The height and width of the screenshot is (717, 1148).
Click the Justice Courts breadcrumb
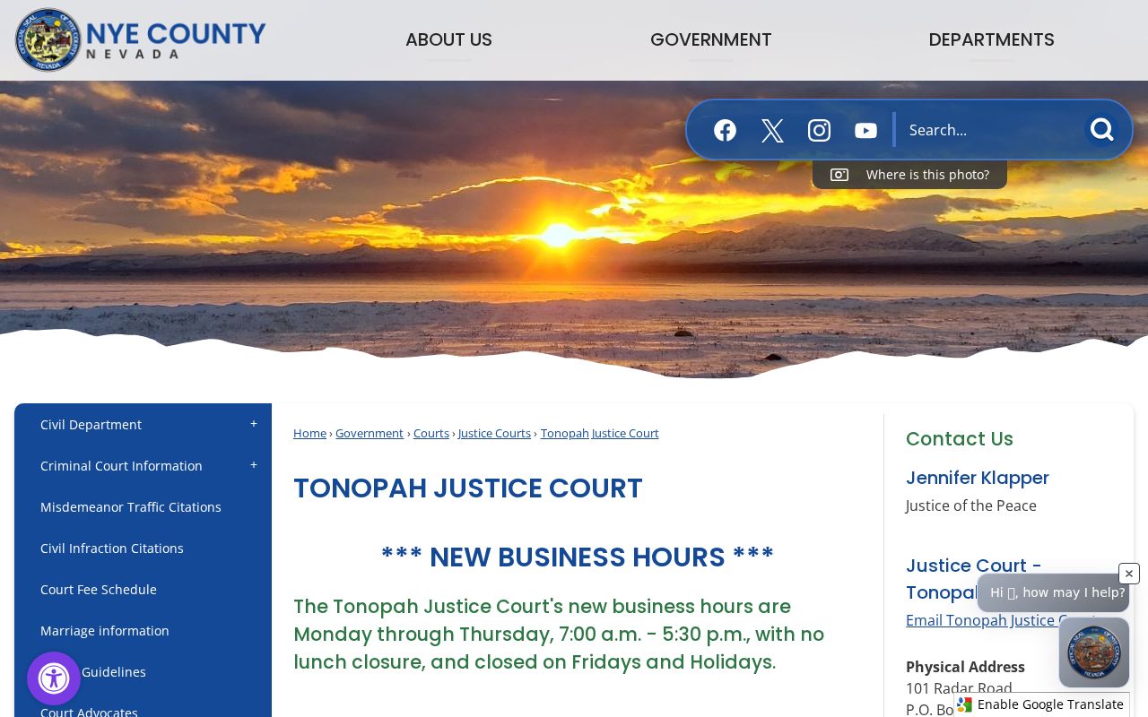(494, 433)
